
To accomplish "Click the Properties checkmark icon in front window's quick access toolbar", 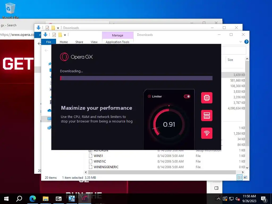I will (x=54, y=35).
